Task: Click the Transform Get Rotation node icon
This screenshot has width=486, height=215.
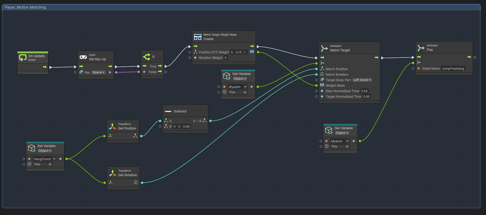Action: 113,173
